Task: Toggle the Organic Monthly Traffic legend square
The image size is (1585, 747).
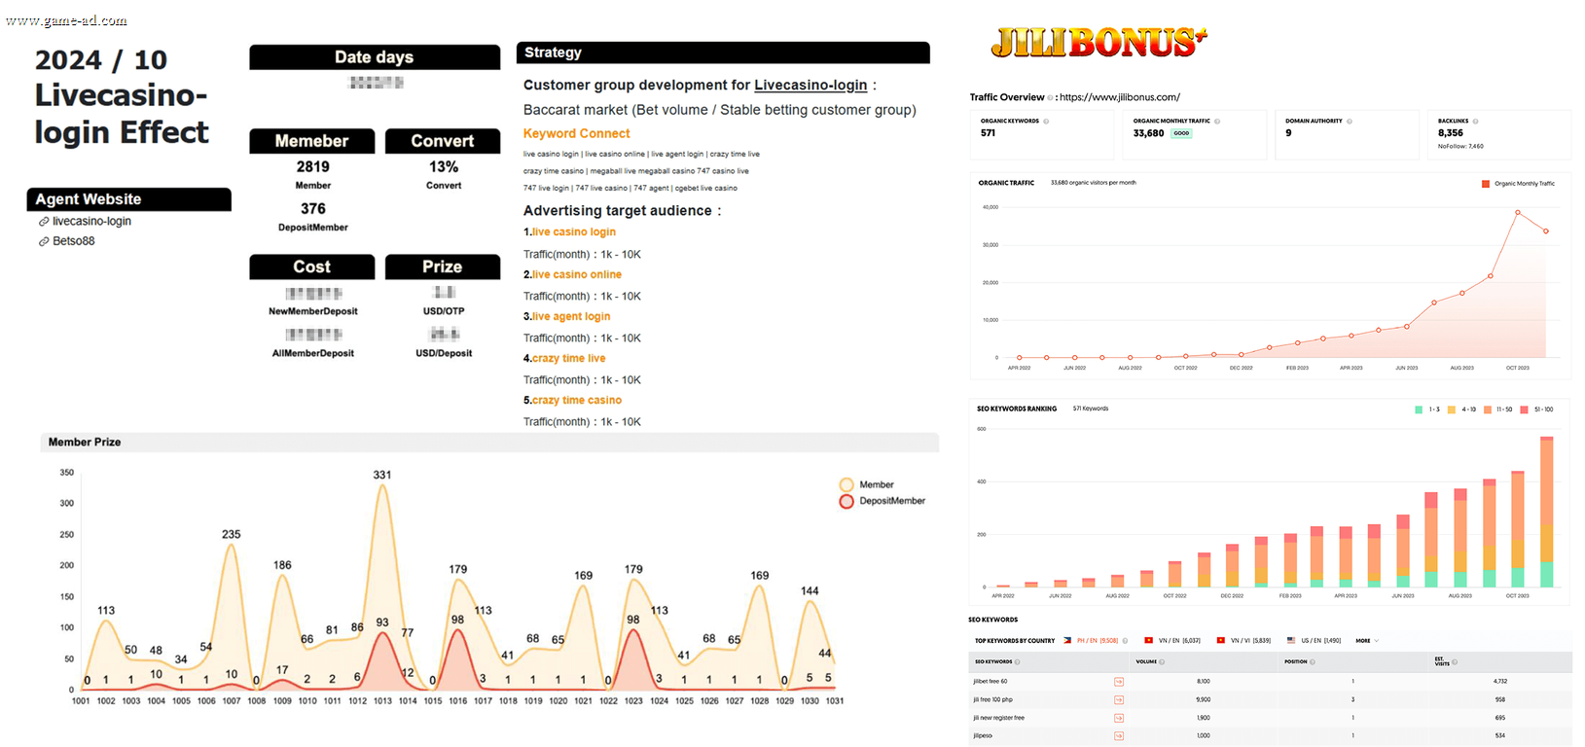Action: [1486, 184]
